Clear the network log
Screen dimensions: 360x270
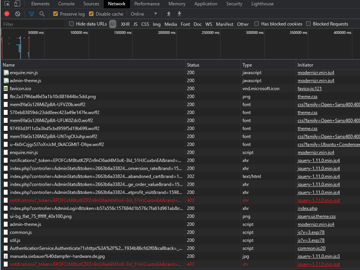point(17,14)
